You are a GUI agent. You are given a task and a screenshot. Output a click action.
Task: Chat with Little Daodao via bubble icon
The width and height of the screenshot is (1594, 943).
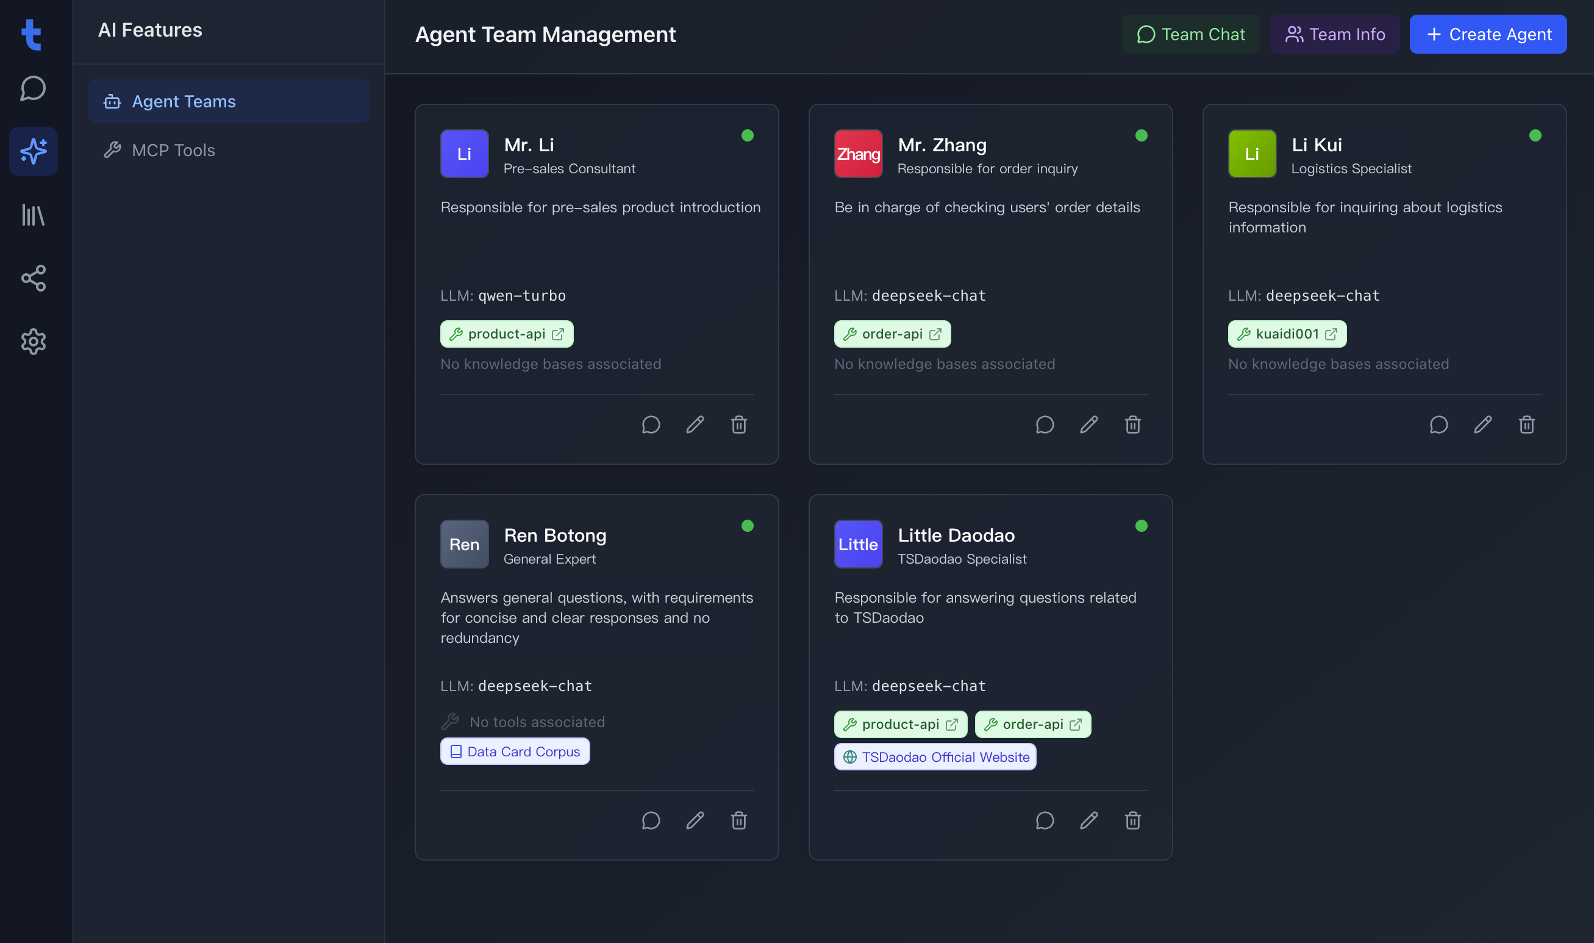tap(1045, 820)
